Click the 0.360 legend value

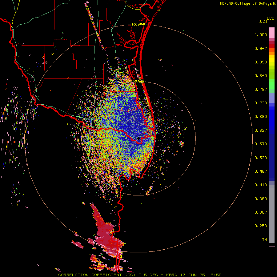[261, 199]
